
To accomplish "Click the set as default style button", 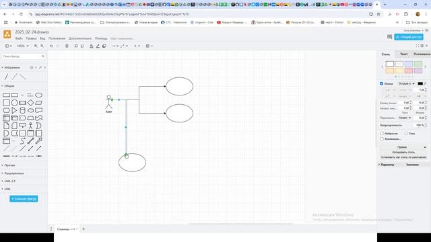I will (x=403, y=157).
